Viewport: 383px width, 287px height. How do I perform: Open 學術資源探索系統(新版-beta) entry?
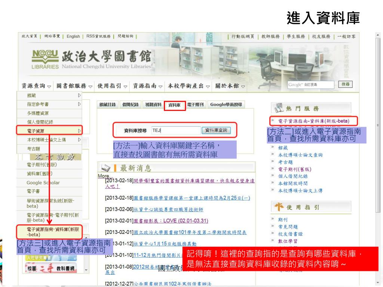[x=49, y=203]
